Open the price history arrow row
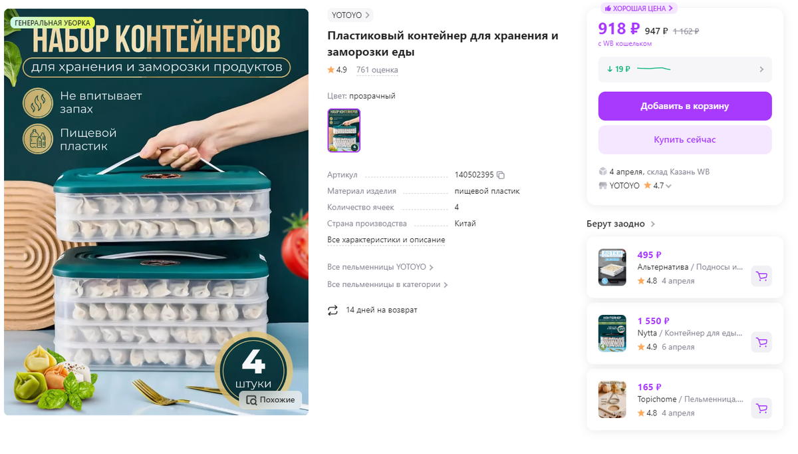The height and width of the screenshot is (454, 798). pos(685,69)
